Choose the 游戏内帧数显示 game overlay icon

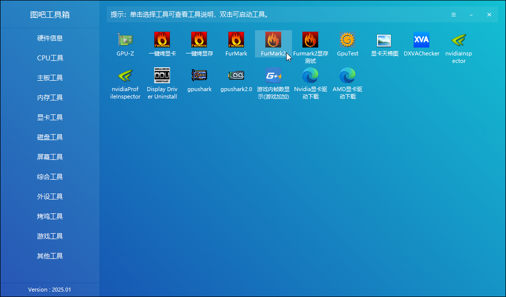pyautogui.click(x=273, y=76)
